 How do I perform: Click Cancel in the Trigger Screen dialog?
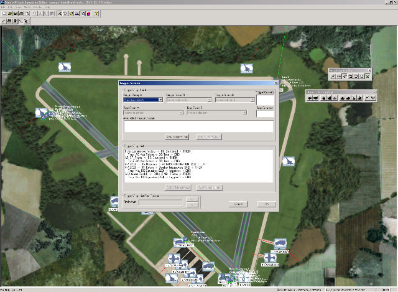(x=238, y=204)
